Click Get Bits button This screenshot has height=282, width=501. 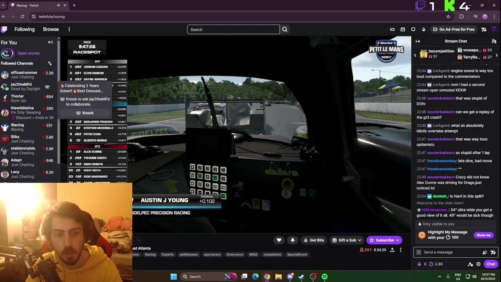click(x=314, y=240)
